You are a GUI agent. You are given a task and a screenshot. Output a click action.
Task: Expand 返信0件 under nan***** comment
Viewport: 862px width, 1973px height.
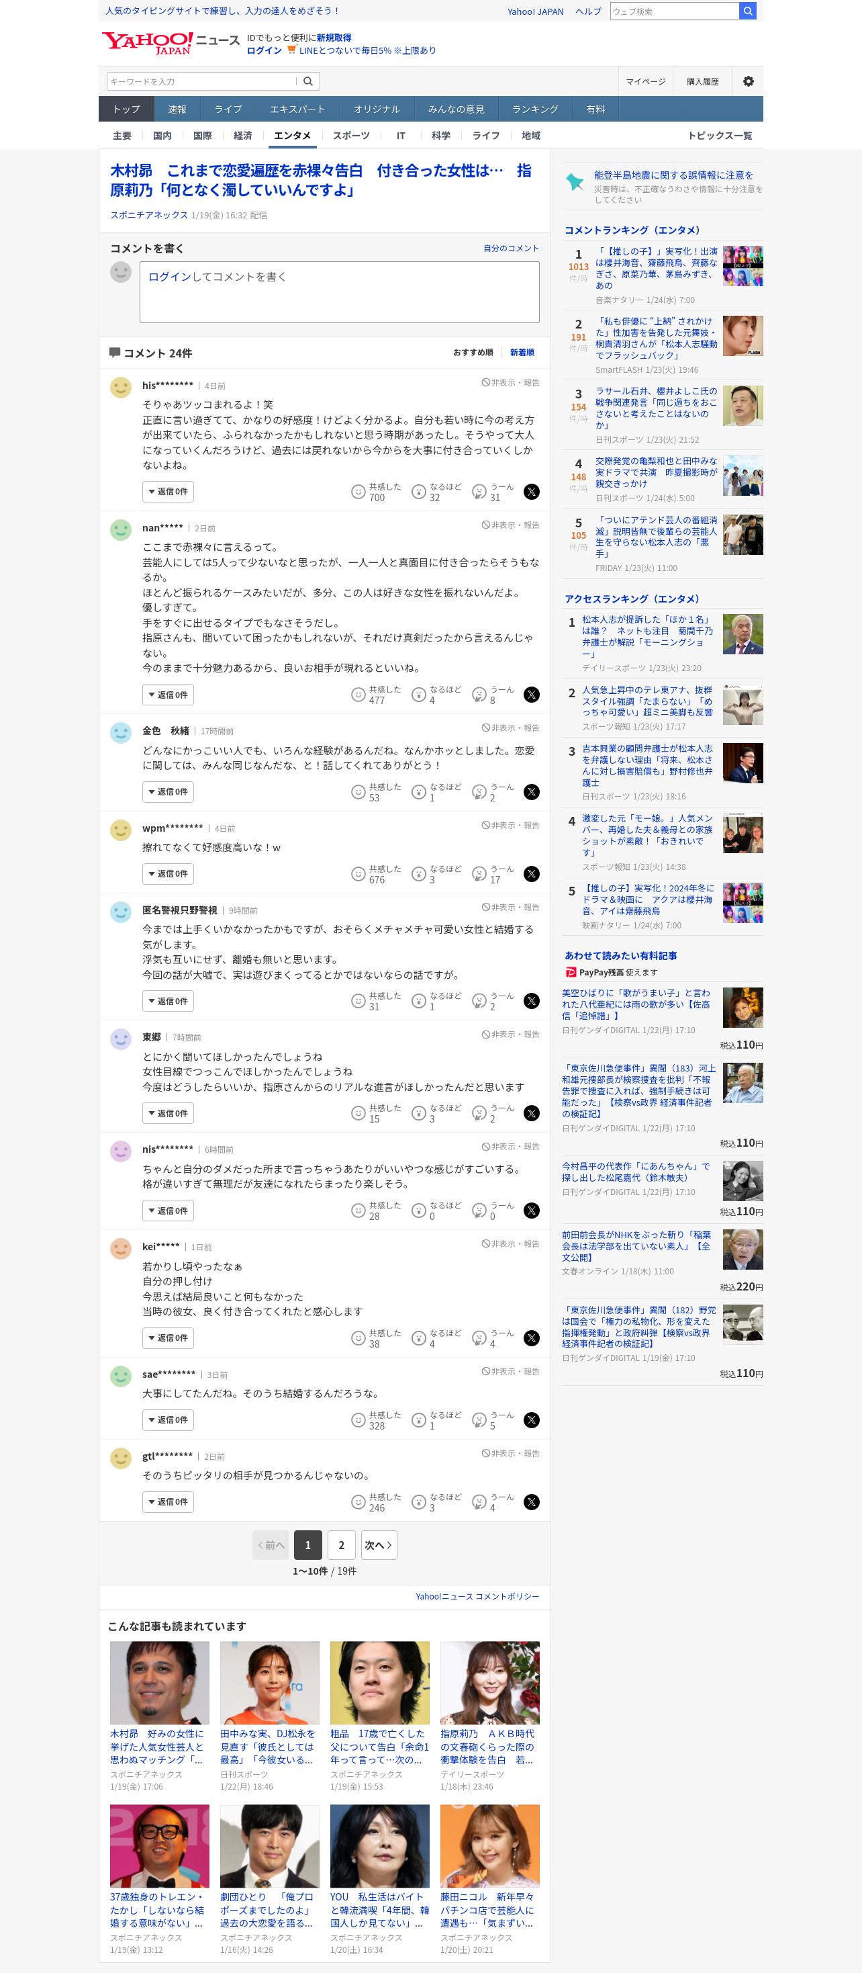click(169, 695)
